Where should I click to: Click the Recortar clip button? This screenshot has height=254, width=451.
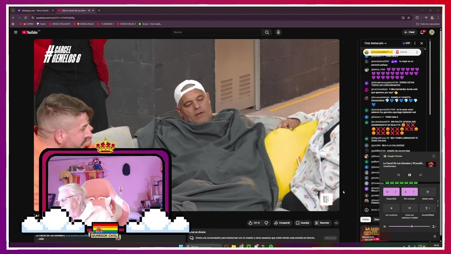(322, 223)
